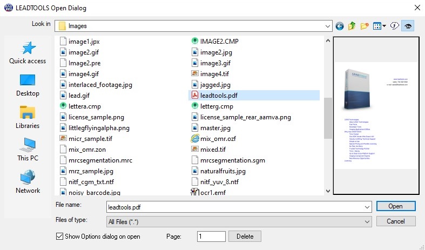
Task: Click the file list scrollbar thumb
Action: [x=328, y=118]
